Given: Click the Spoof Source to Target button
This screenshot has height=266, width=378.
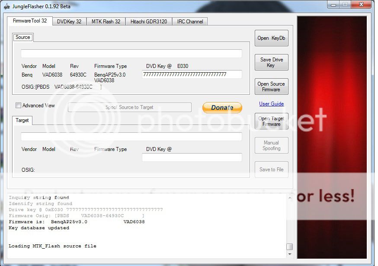Looking at the screenshot, I should pyautogui.click(x=129, y=107).
